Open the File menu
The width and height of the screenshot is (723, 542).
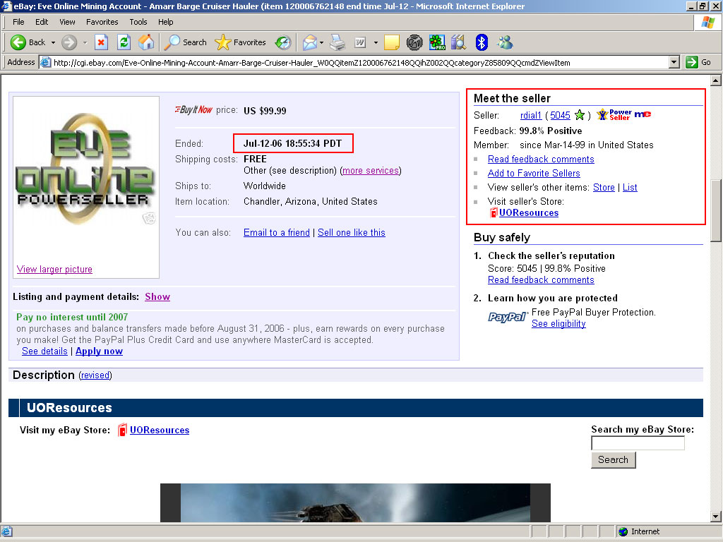(18, 22)
